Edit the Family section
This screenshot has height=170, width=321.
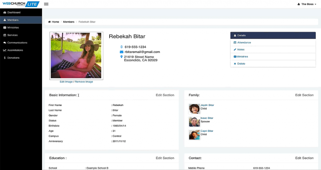(x=304, y=95)
